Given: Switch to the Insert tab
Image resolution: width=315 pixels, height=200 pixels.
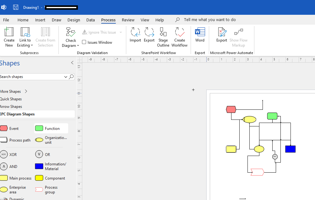Looking at the screenshot, I should point(40,20).
